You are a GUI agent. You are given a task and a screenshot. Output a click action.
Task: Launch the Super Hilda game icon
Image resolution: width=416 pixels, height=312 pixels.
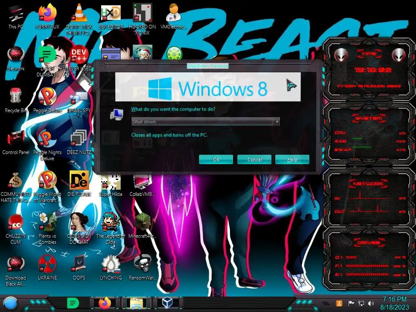[x=111, y=186]
